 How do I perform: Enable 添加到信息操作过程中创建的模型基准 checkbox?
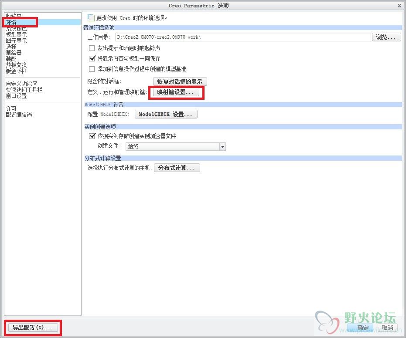tap(92, 69)
